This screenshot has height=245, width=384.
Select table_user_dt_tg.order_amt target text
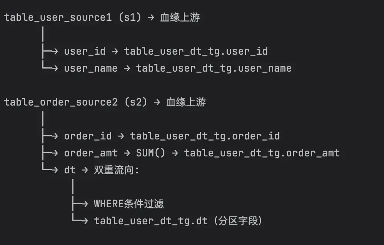click(x=262, y=153)
